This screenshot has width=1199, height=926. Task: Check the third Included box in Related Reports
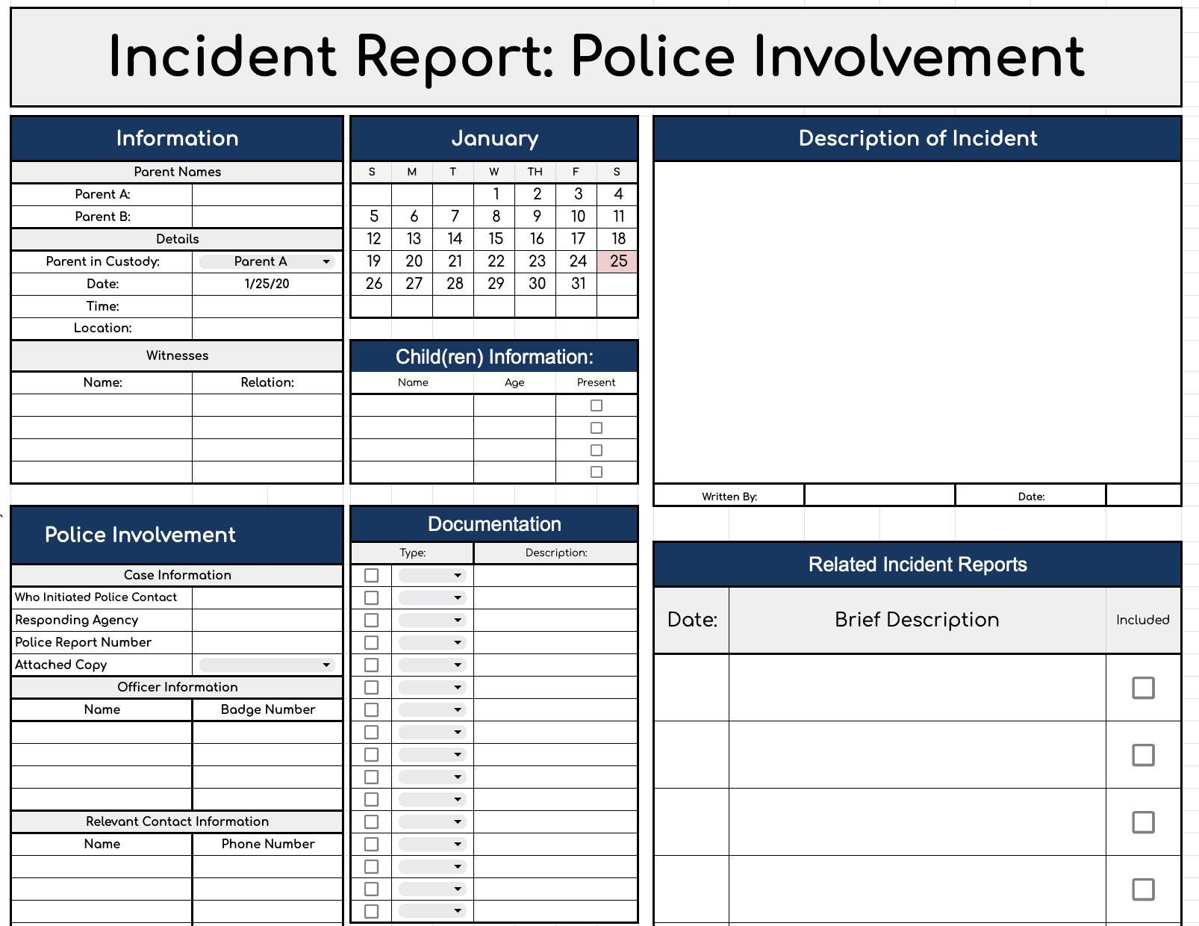(x=1143, y=822)
